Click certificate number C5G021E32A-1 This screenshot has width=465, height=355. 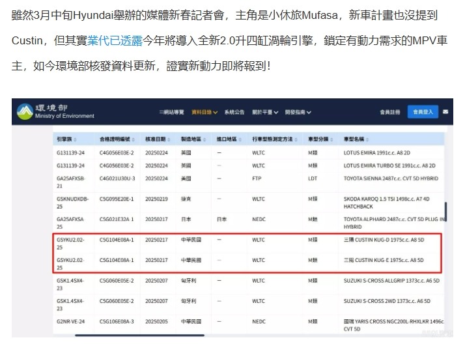point(117,219)
